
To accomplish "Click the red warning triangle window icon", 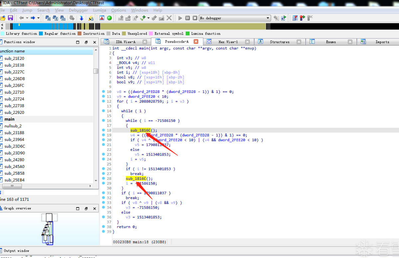I will pos(102,18).
